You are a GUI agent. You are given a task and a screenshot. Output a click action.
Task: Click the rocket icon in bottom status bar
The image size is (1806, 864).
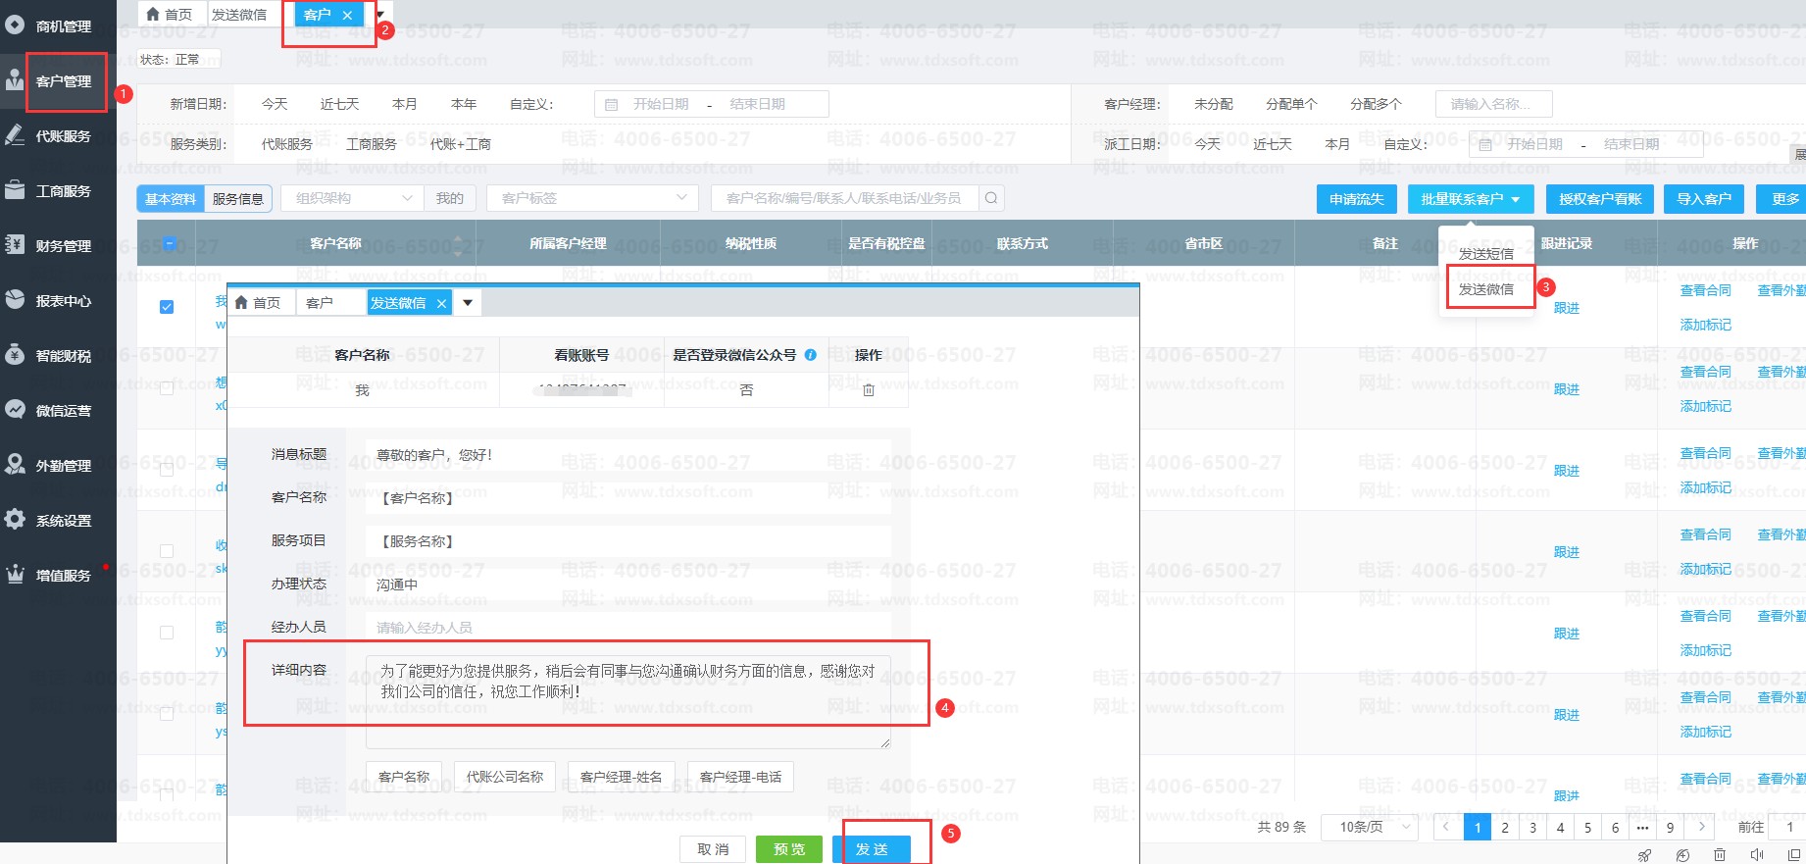point(1644,855)
